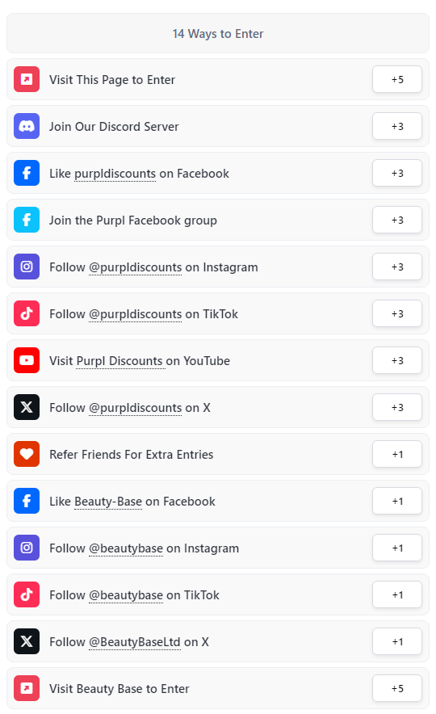
Task: Open purpldiscounts Facebook link text
Action: point(115,174)
